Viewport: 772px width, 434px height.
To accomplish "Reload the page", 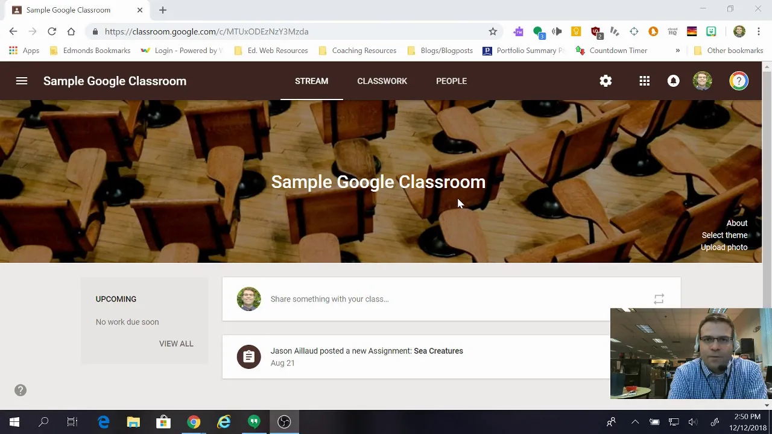I will tap(52, 31).
